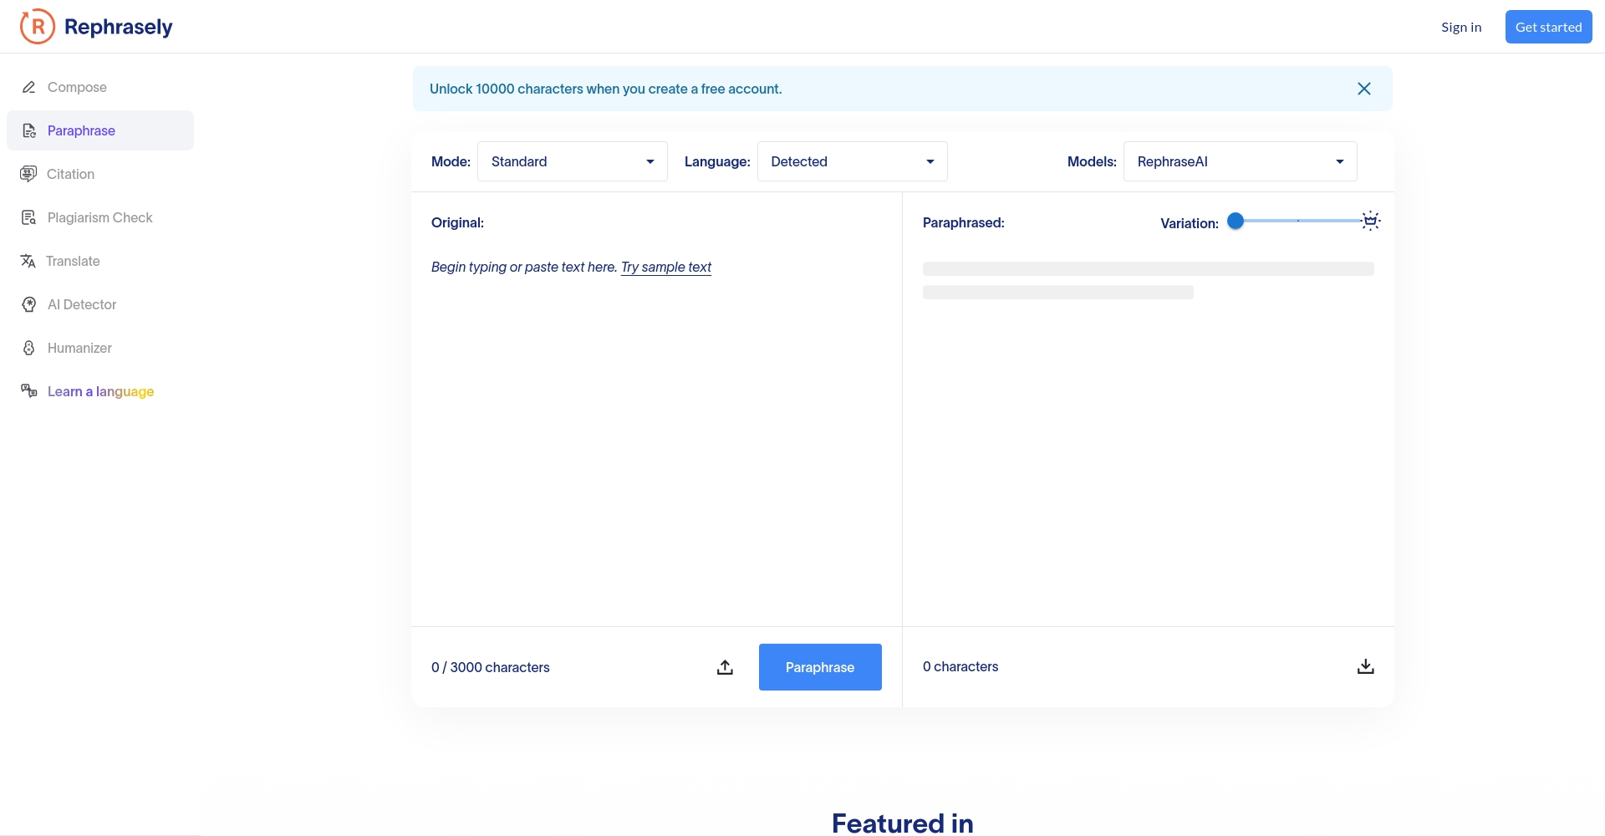The height and width of the screenshot is (836, 1605).
Task: Open Learn a language menu item
Action: click(100, 391)
